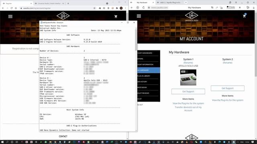Screen dimensions: 257x144
Task: Click Apollo Solo USB device thumbnail
Action: pos(188,77)
